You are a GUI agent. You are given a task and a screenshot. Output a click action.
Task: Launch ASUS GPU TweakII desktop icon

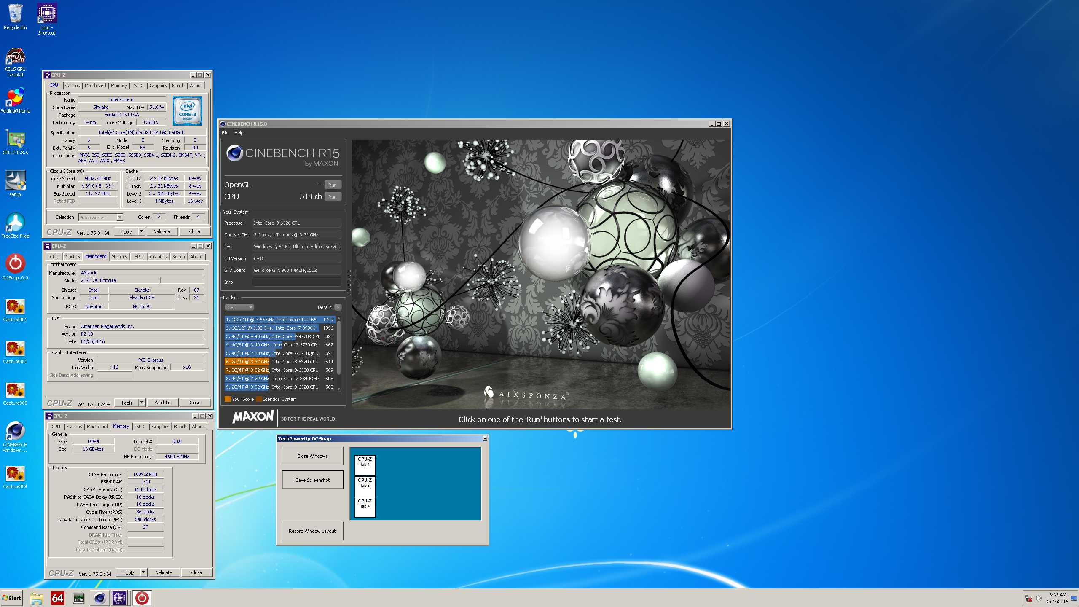pyautogui.click(x=15, y=62)
